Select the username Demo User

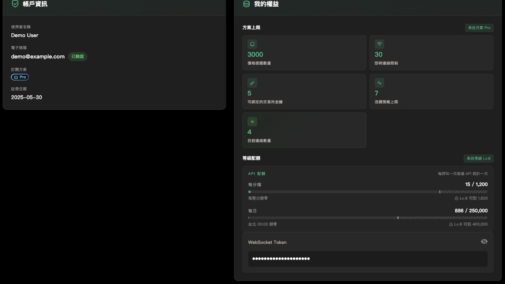coord(25,35)
